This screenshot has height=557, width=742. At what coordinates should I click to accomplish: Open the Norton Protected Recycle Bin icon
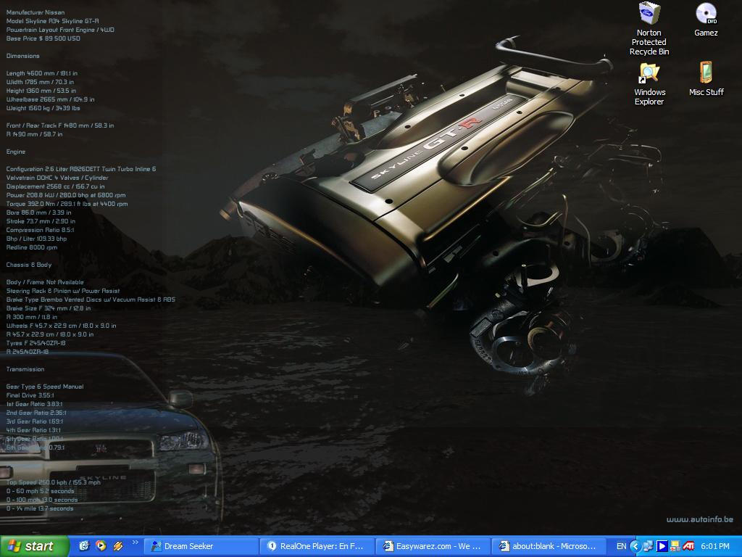(649, 28)
